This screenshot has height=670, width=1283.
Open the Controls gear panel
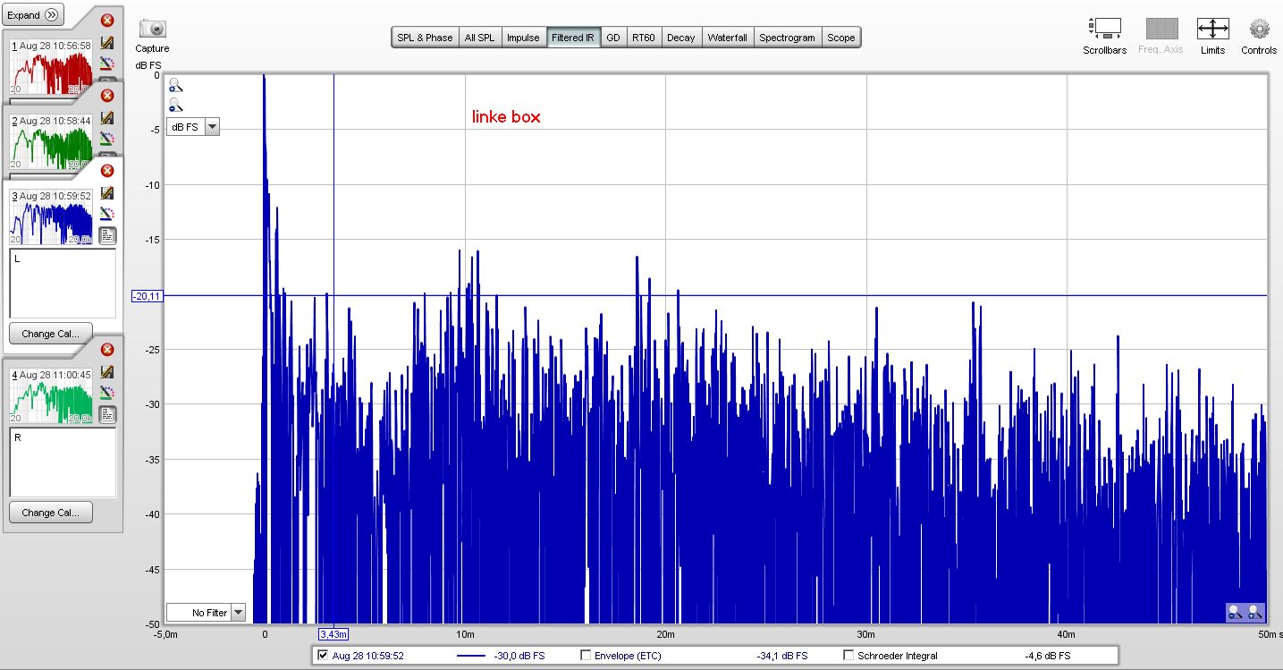(x=1259, y=29)
